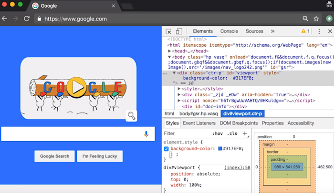Click the Google Search button

click(54, 156)
